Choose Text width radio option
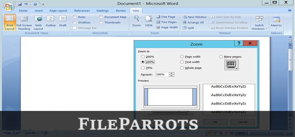This screenshot has width=295, height=137. [182, 62]
